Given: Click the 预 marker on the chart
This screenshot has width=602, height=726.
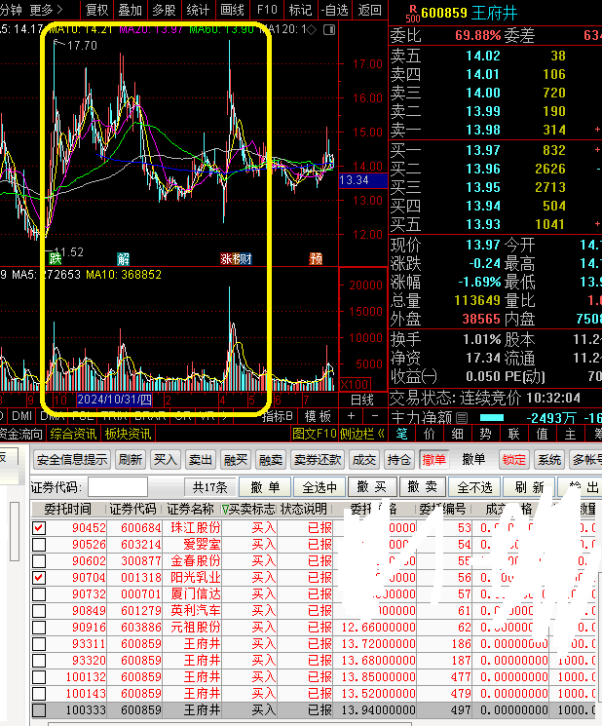Looking at the screenshot, I should [x=316, y=259].
